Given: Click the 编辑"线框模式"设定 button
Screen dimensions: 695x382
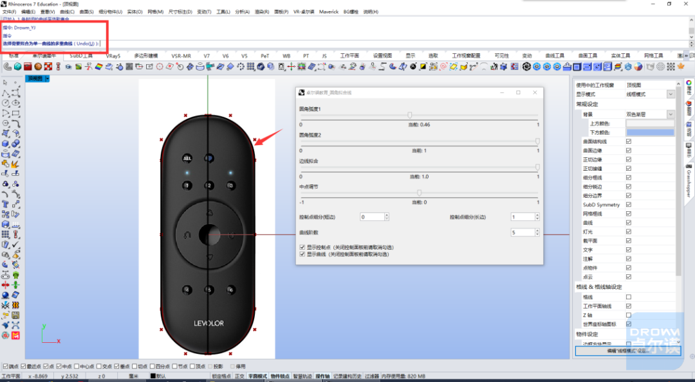Looking at the screenshot, I should 627,351.
